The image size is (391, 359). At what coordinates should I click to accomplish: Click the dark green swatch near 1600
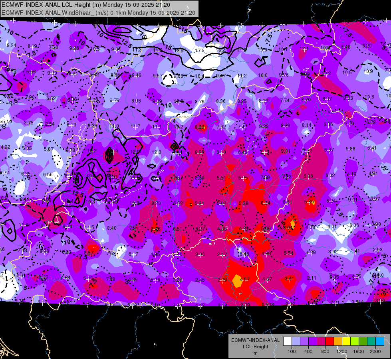363,341
